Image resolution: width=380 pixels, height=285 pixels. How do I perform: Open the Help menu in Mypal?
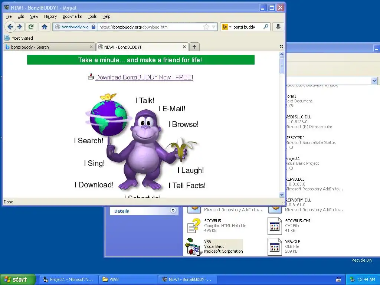click(x=106, y=16)
